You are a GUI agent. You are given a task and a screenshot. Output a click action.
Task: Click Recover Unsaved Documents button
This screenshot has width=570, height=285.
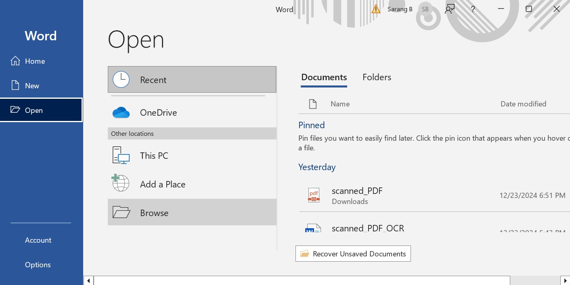coord(353,254)
